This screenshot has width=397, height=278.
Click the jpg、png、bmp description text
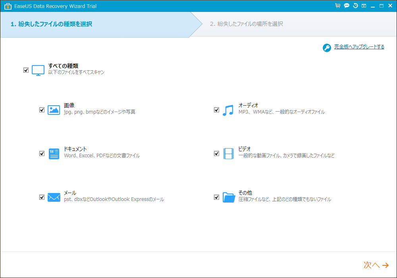100,112
